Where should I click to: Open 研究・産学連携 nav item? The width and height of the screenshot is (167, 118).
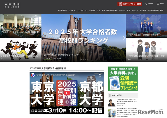(x=112, y=10)
